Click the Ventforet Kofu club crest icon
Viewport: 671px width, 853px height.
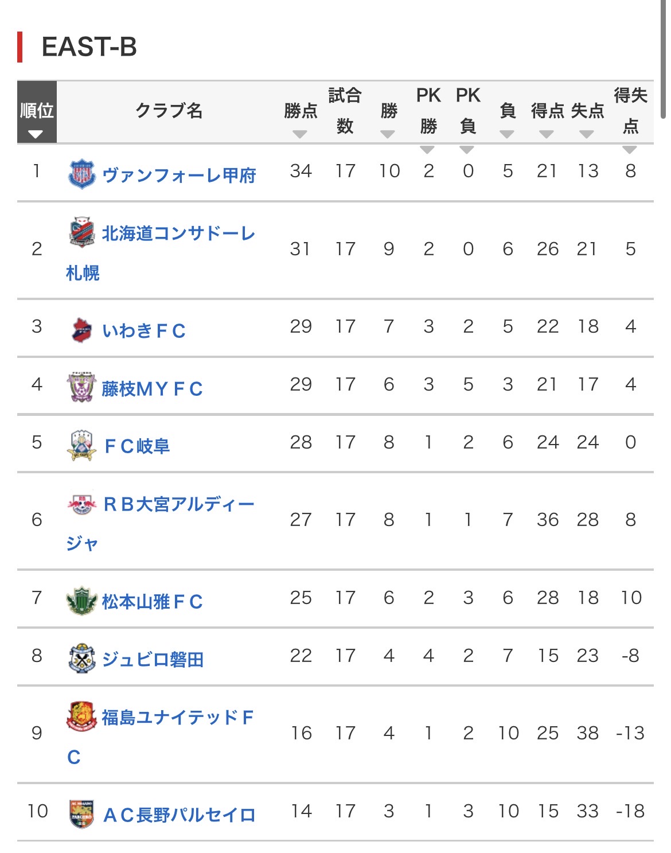pos(82,174)
